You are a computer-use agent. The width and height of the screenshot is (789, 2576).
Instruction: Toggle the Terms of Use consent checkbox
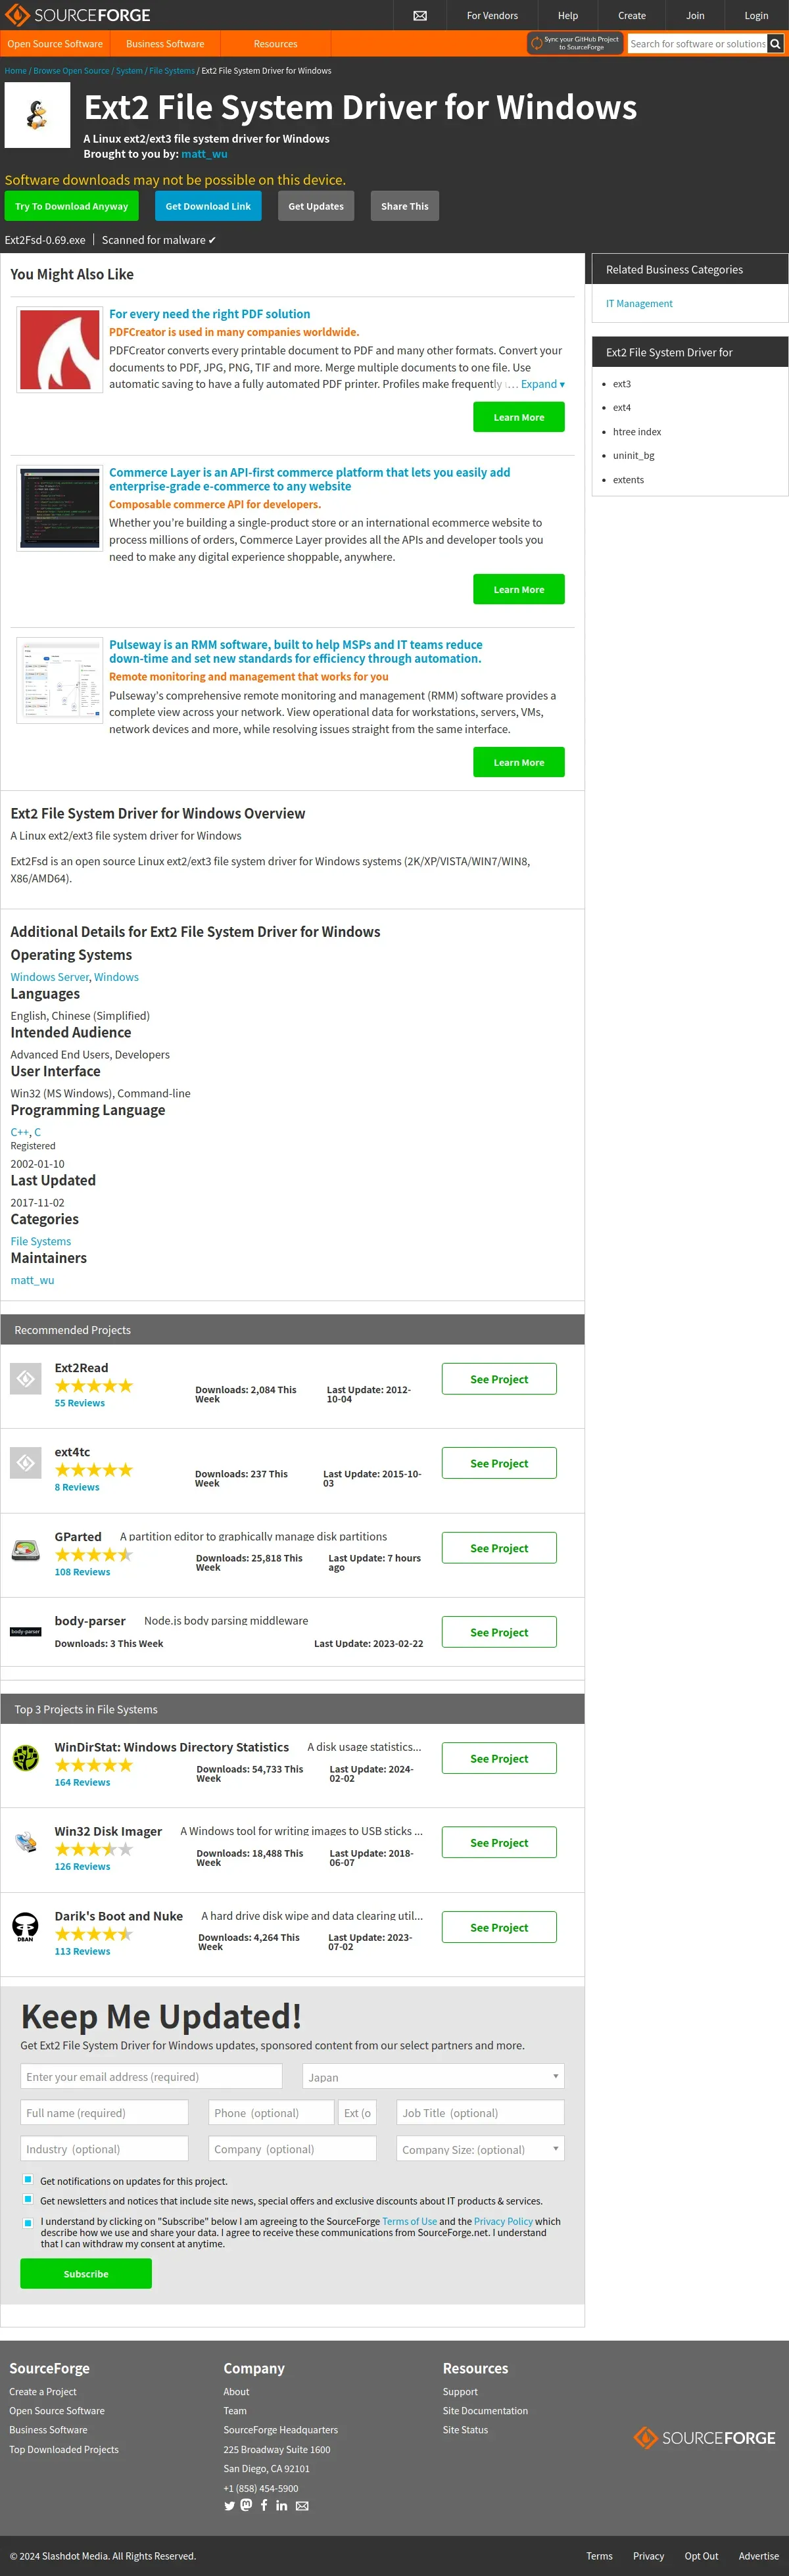pos(27,2222)
